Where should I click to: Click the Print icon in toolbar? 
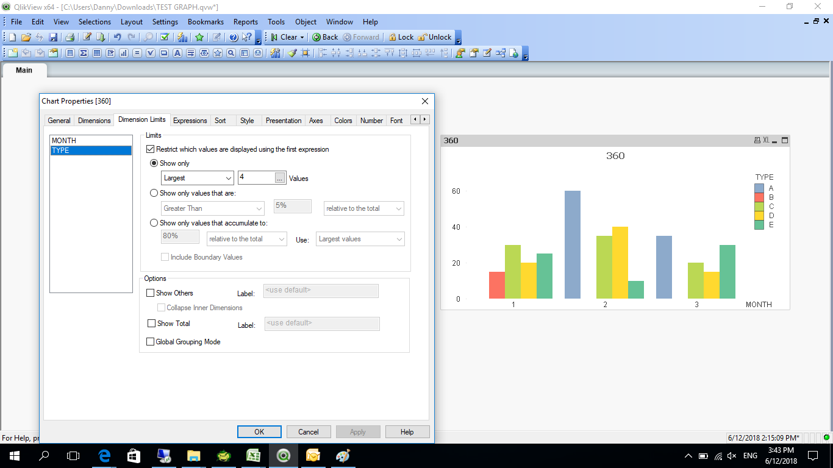[70, 37]
